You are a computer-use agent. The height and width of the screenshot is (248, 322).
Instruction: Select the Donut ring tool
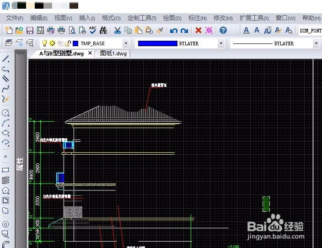5,224
